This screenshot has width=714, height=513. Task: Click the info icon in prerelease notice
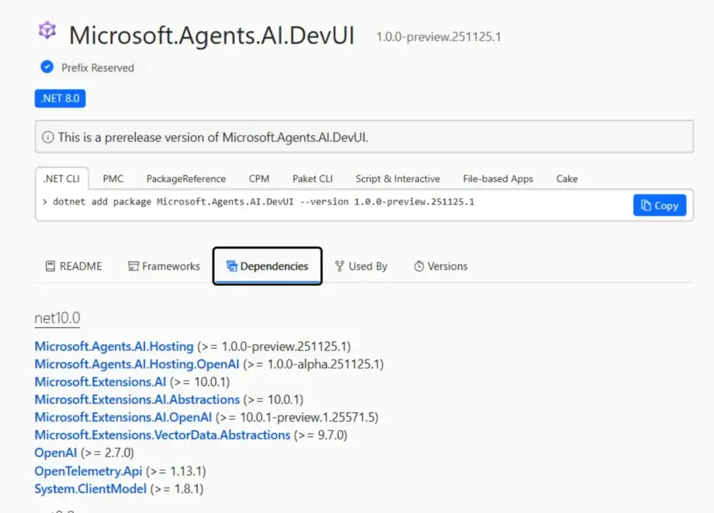pyautogui.click(x=48, y=137)
